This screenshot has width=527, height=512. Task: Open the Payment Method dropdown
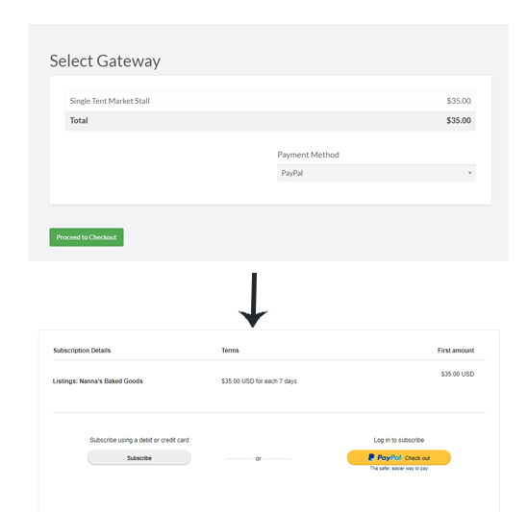pyautogui.click(x=376, y=173)
